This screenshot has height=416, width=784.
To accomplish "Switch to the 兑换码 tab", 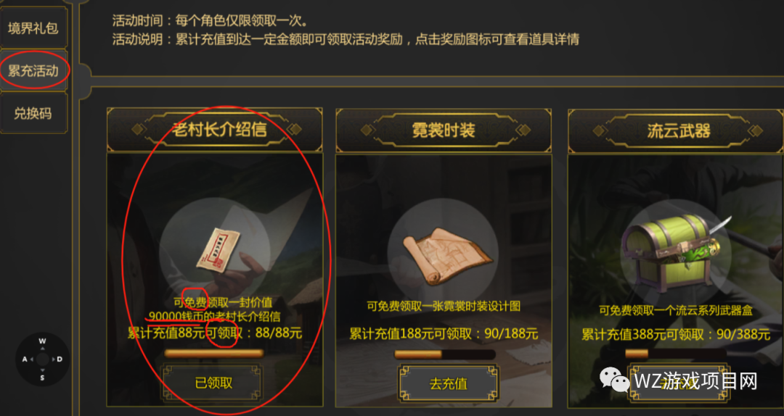I will tap(33, 113).
